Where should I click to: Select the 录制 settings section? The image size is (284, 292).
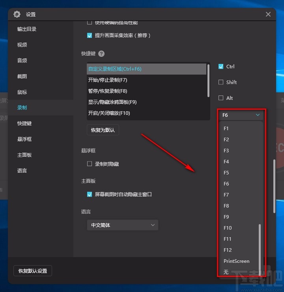tap(22, 108)
